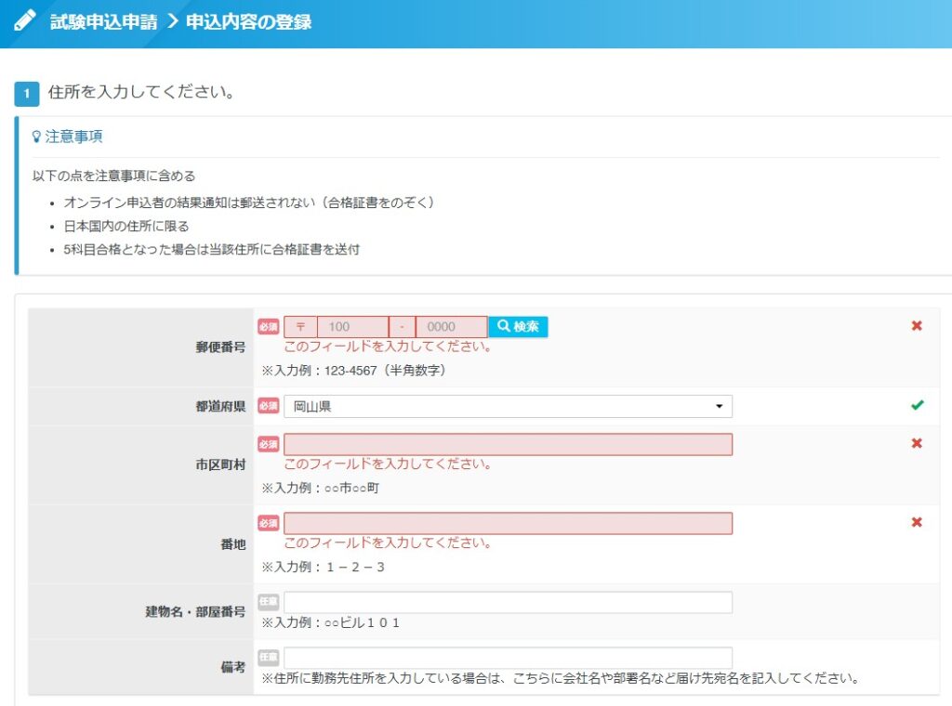Click the green checkmark in the 都道府県 row

point(917,405)
